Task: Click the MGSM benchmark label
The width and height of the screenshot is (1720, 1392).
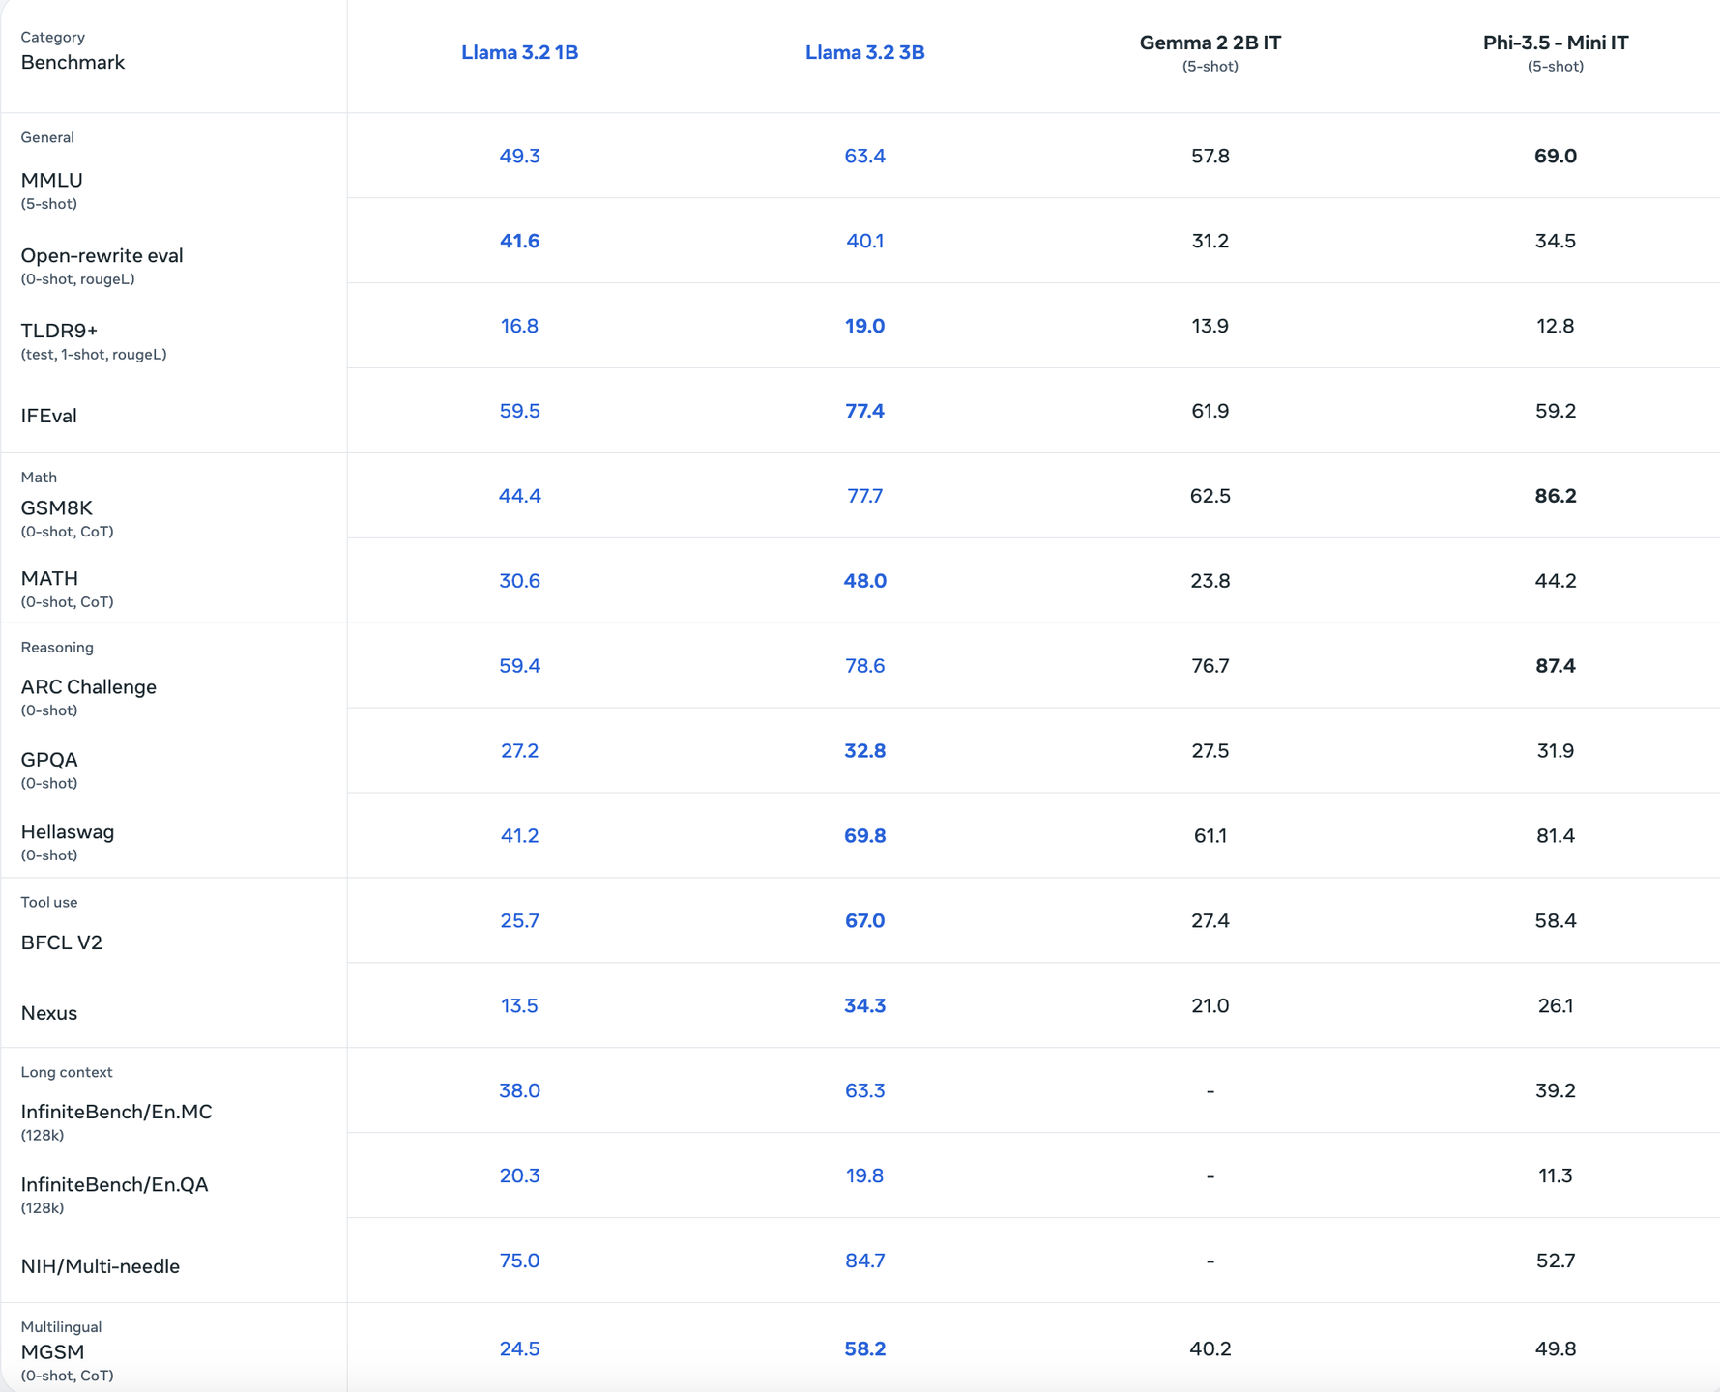Action: pyautogui.click(x=52, y=1352)
